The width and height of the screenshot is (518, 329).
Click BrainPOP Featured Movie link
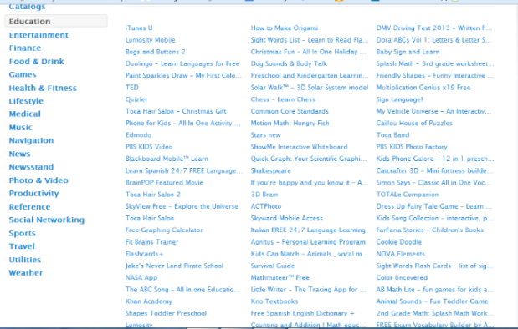[164, 182]
